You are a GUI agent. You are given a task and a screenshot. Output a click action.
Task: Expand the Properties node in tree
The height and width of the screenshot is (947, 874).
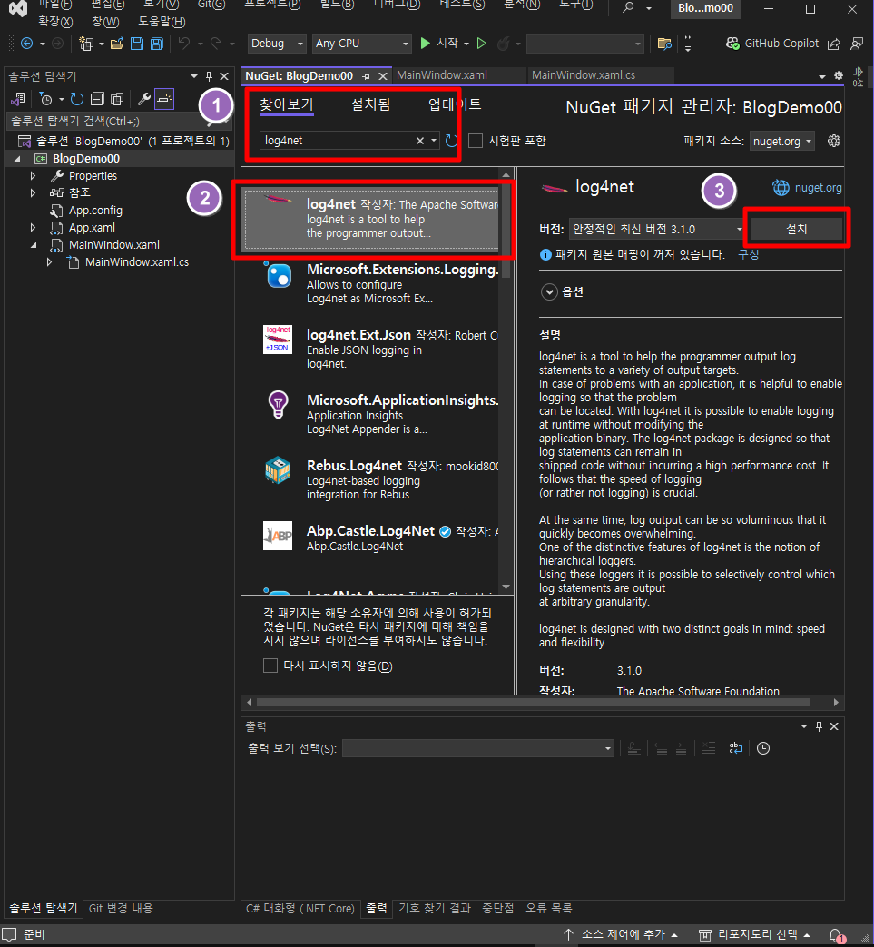[x=34, y=176]
